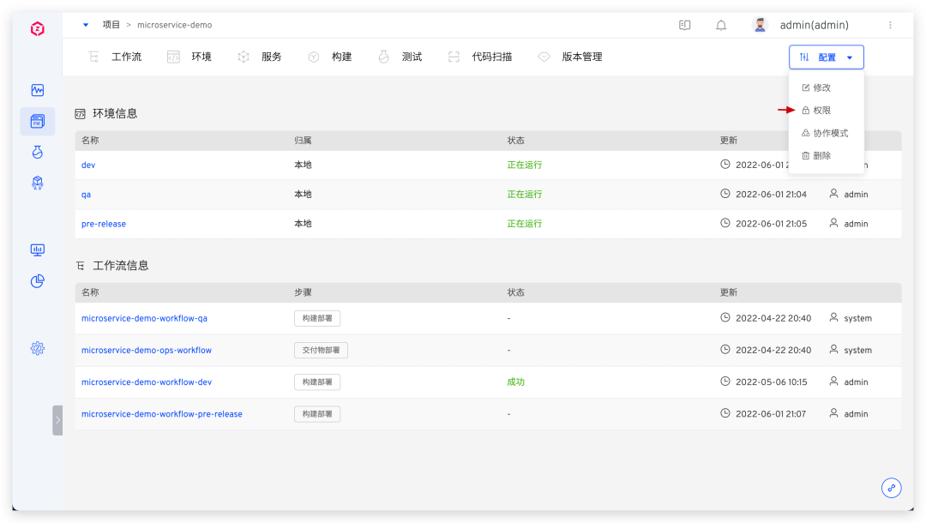Open the microservice-demo-workflow-dev workflow link
Image resolution: width=926 pixels, height=523 pixels.
tap(147, 382)
